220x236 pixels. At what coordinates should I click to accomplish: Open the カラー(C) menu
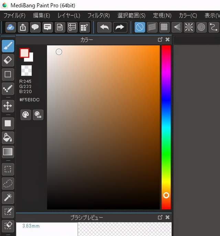tap(188, 16)
